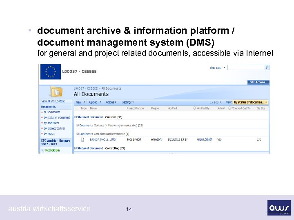Open the New menu
294x220 pixels.
click(80, 102)
